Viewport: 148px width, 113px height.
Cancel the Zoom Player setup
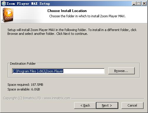pos(132,105)
